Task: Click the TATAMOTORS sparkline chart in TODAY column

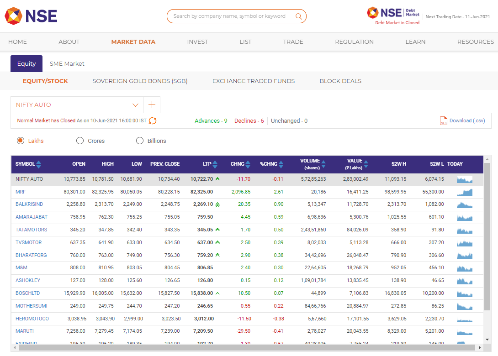Action: click(464, 230)
